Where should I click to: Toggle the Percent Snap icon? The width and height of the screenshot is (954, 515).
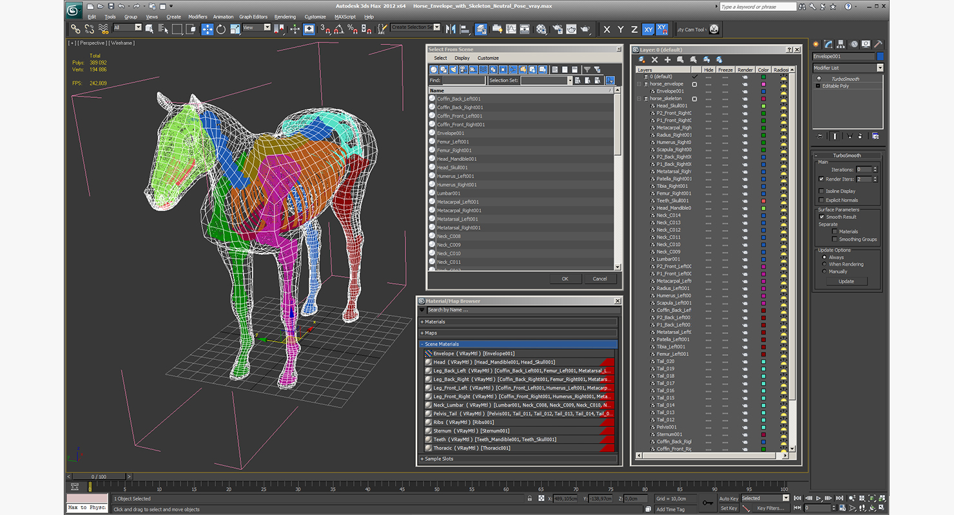pyautogui.click(x=352, y=29)
